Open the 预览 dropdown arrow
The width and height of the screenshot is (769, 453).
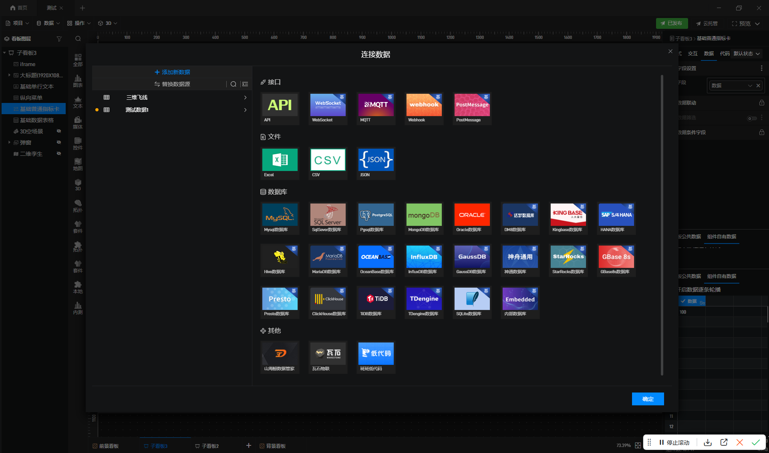tap(757, 24)
